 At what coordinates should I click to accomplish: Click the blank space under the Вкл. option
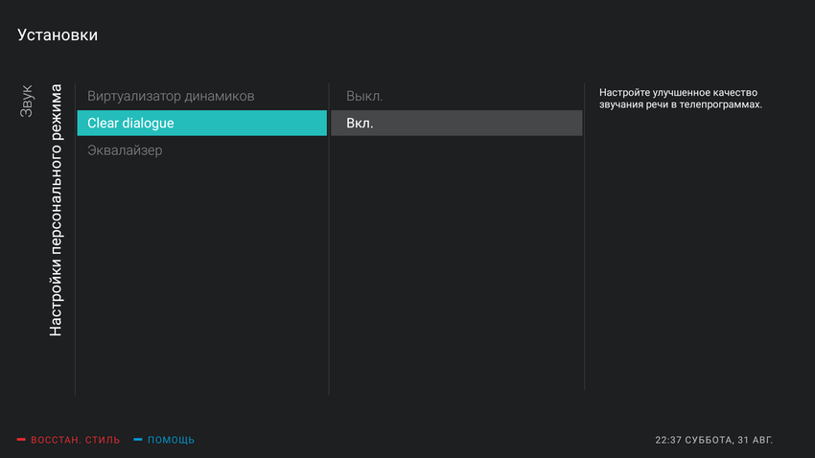coord(455,268)
